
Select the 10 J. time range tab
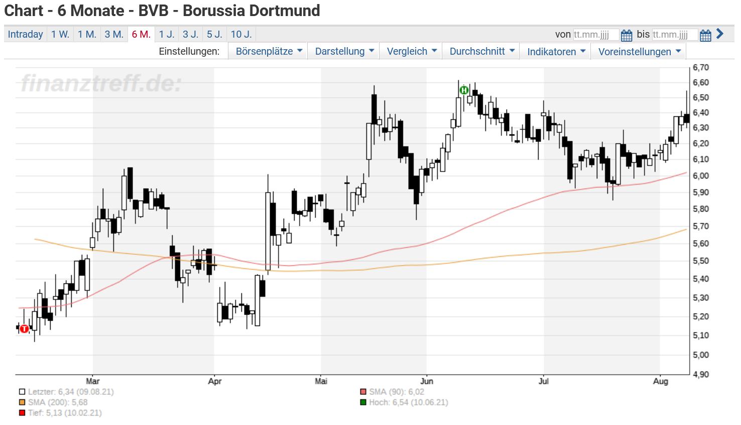click(241, 34)
